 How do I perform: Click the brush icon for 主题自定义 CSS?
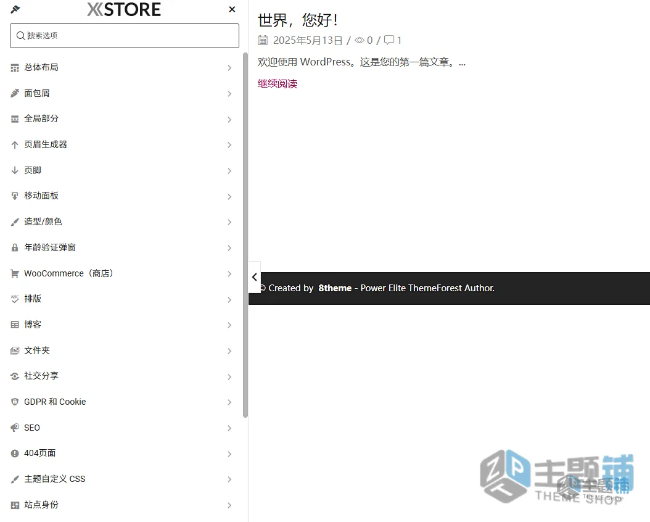coord(15,479)
